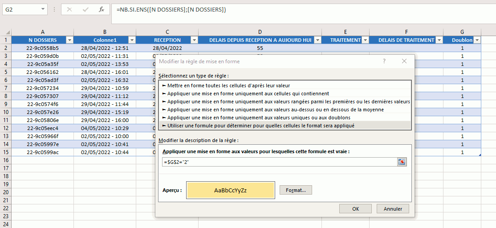
Task: Click the insert function fx icon
Action: tap(102, 9)
